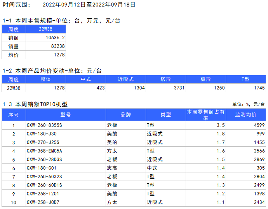Click the 弧形 column header

pos(206,79)
